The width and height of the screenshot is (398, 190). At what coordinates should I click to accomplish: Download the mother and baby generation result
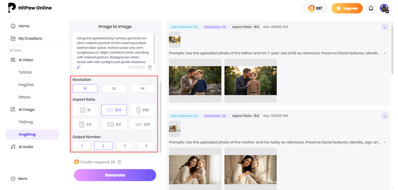click(x=385, y=116)
